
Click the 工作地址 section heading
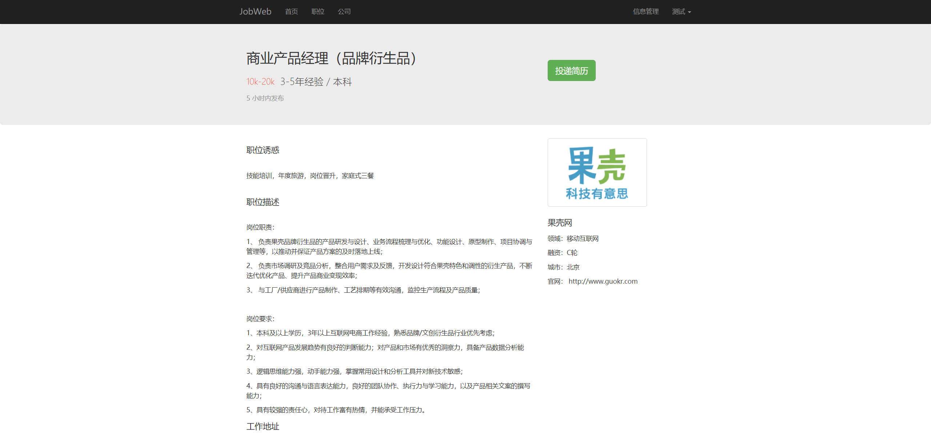[263, 426]
